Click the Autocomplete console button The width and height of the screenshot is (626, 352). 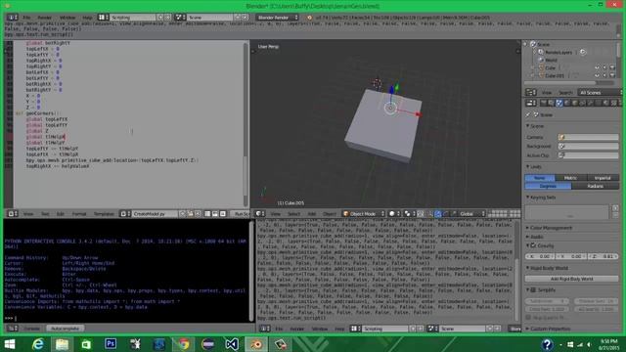point(65,329)
